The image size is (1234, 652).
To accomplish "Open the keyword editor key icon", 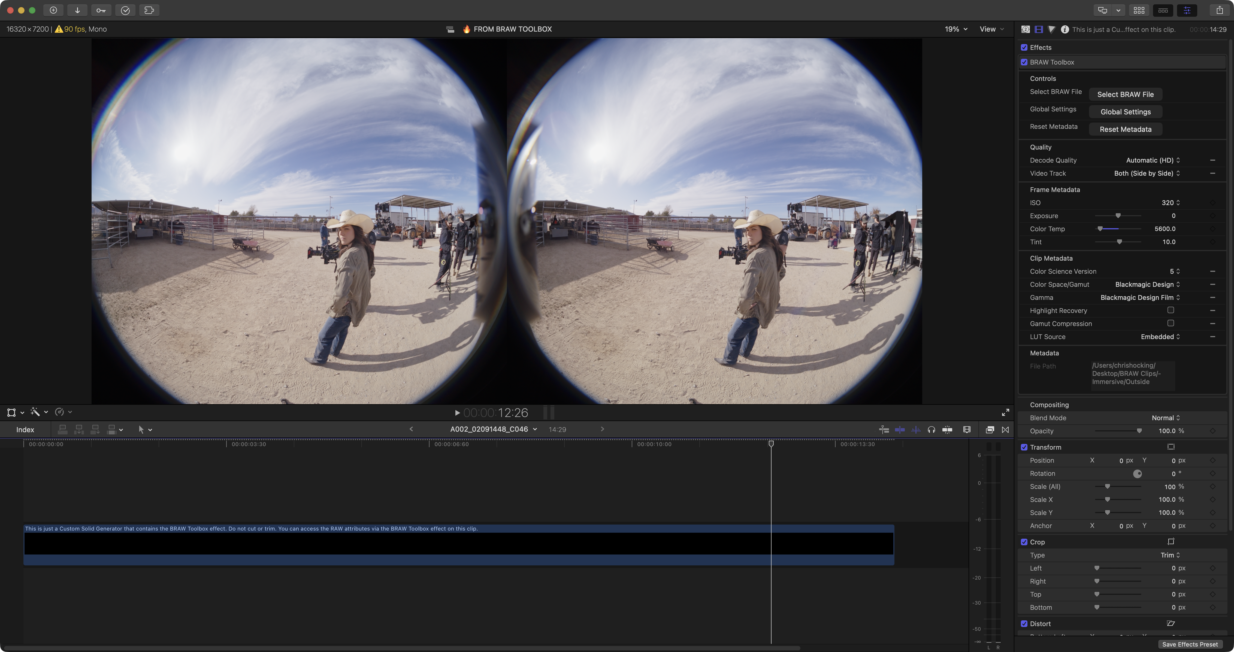I will coord(101,10).
